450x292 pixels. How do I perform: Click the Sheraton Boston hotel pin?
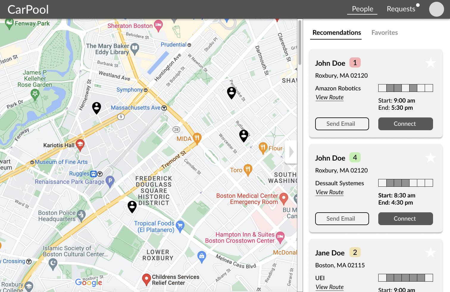(x=158, y=26)
